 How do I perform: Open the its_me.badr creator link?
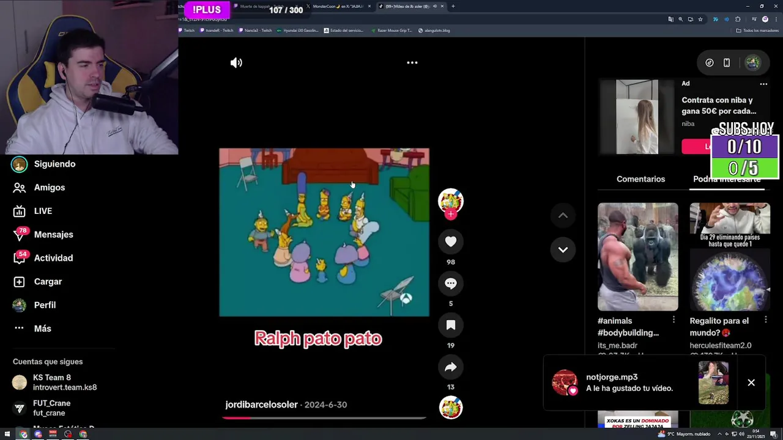pyautogui.click(x=617, y=345)
